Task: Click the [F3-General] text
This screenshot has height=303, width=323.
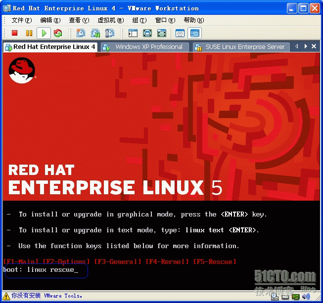Action: point(118,261)
